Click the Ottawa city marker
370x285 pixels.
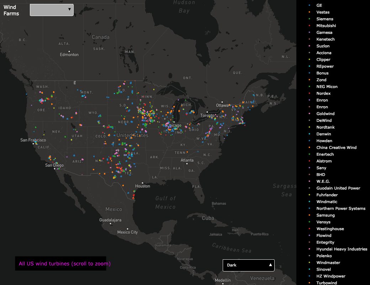(222, 102)
